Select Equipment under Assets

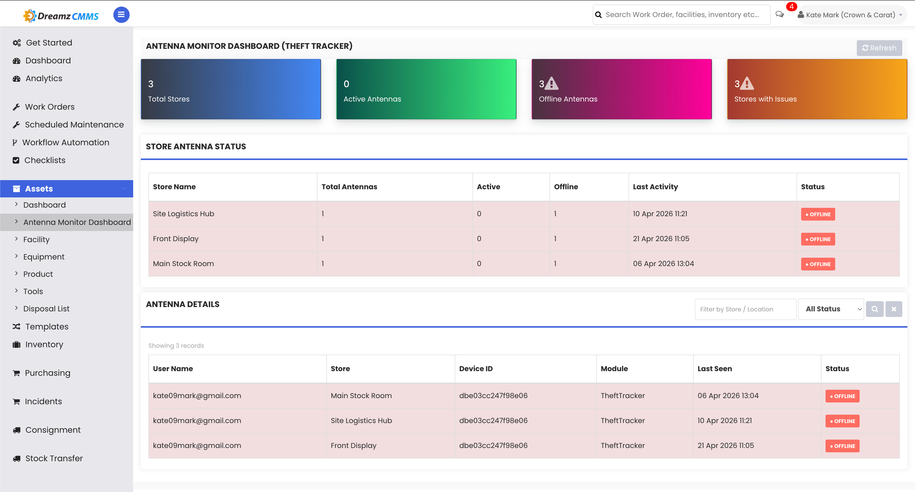point(44,257)
